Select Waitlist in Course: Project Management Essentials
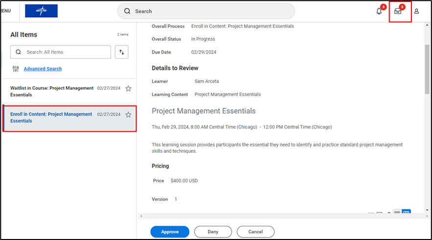 click(52, 91)
